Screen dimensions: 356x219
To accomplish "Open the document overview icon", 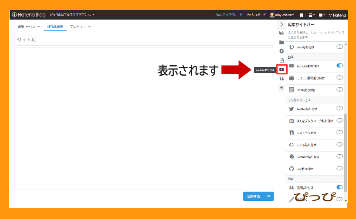I will 281,60.
